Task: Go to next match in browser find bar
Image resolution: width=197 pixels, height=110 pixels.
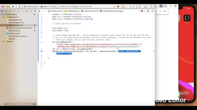Action: point(160,11)
